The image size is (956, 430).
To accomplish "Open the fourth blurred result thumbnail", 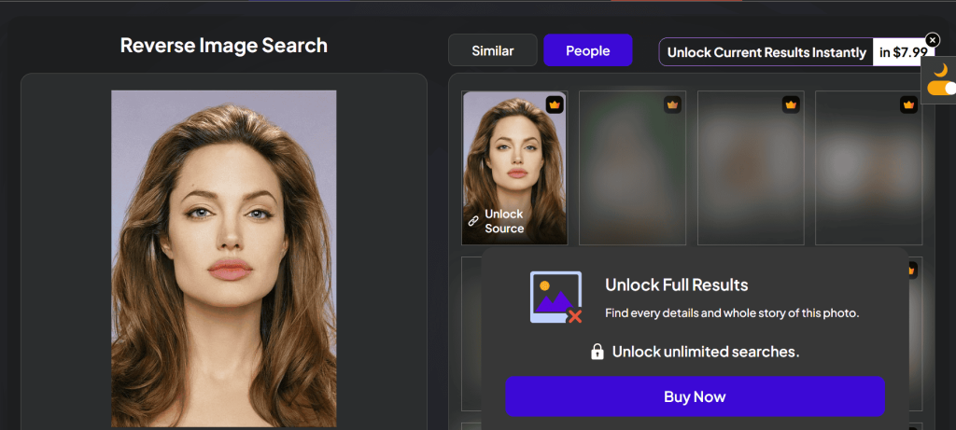I will pos(869,168).
